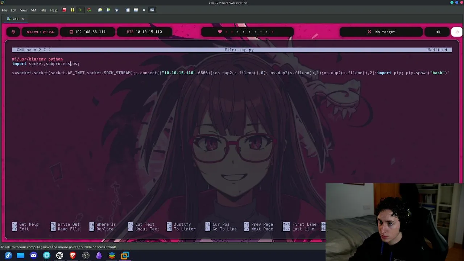464x261 pixels.
Task: Click the VMware Workstation taskbar icon
Action: (125, 256)
